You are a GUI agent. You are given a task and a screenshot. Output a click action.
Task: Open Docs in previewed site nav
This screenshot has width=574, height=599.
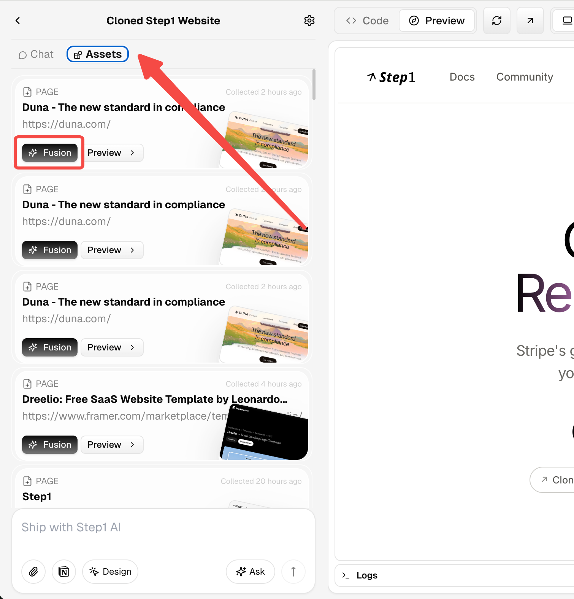pos(462,77)
